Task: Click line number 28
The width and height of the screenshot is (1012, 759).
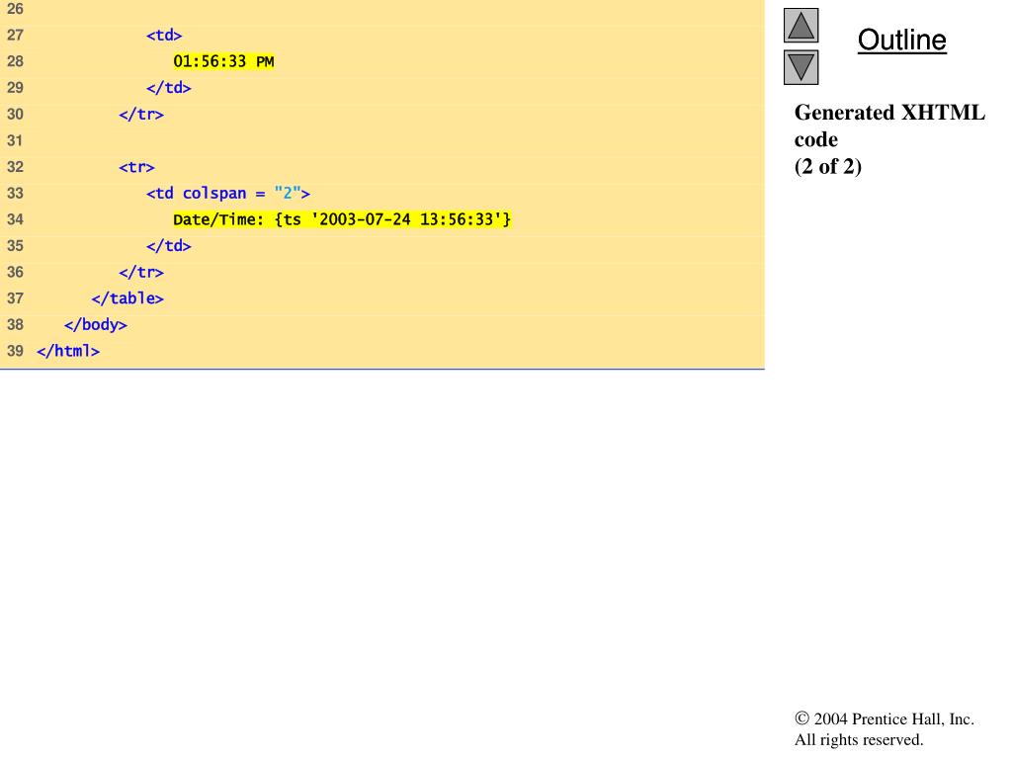Action: pos(15,61)
